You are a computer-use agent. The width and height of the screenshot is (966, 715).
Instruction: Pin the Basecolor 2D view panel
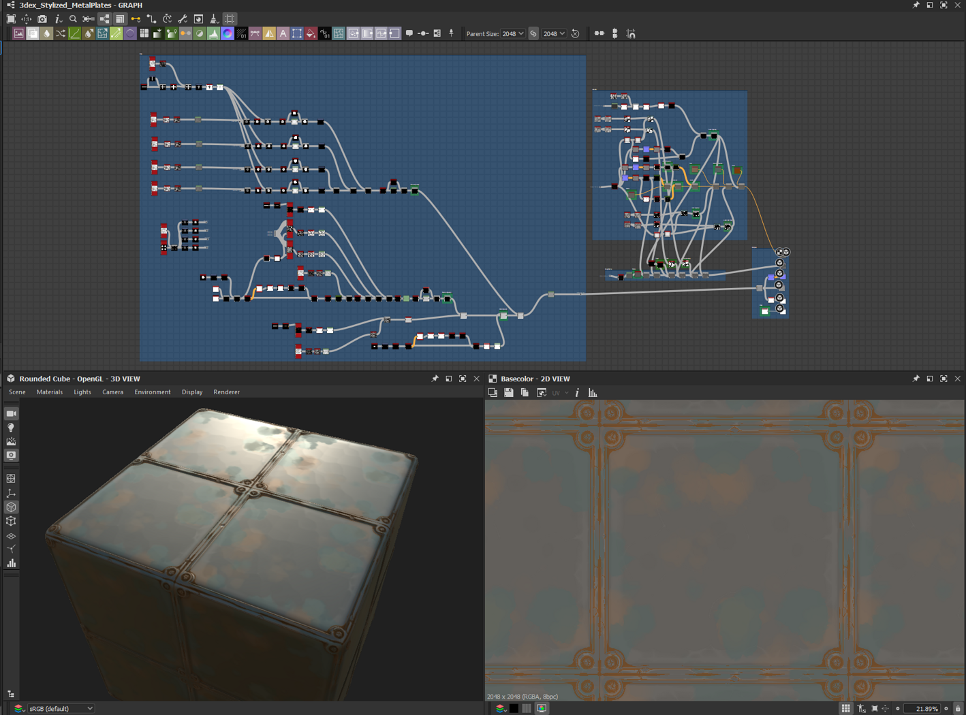tap(916, 379)
